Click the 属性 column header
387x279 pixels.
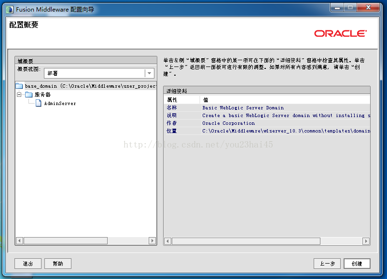coord(182,100)
